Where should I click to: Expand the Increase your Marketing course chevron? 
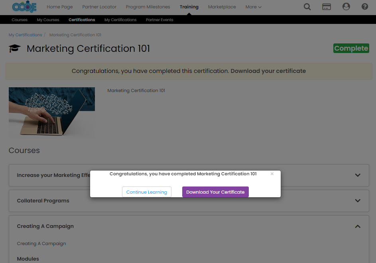[x=358, y=175]
